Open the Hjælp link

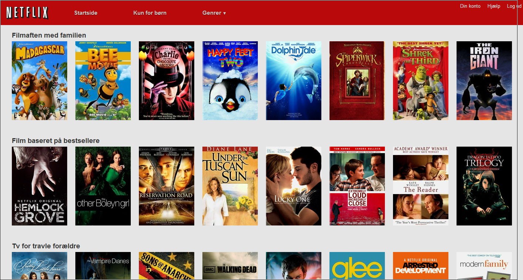tap(494, 6)
